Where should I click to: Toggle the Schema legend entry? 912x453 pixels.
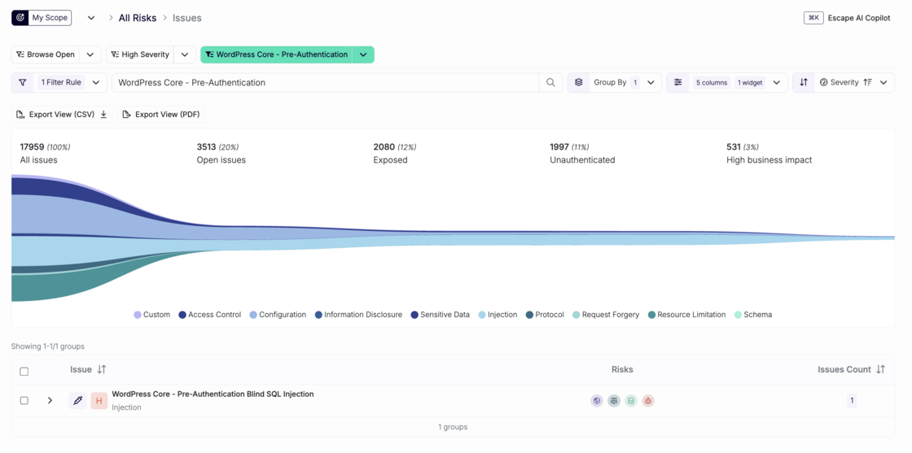(753, 315)
